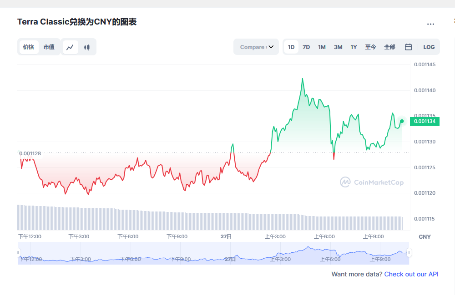Open the three-dot options menu
The height and width of the screenshot is (295, 455).
(430, 24)
